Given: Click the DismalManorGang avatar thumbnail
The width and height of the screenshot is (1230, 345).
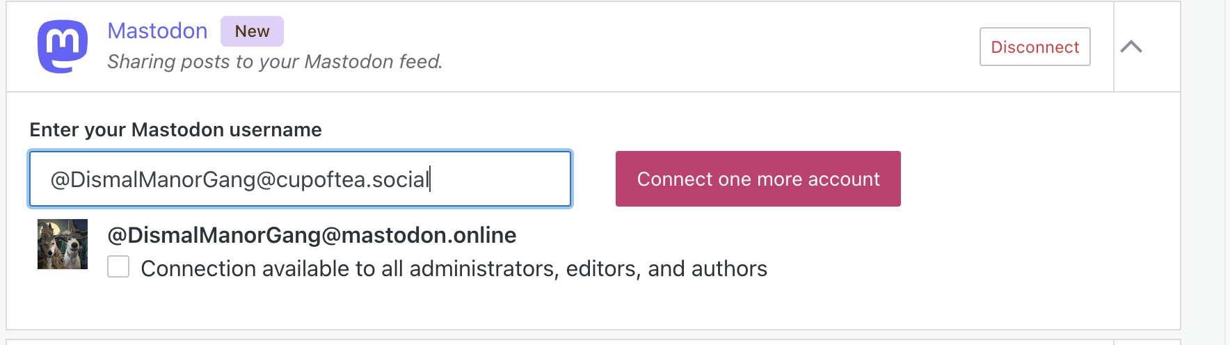Looking at the screenshot, I should pos(63,244).
